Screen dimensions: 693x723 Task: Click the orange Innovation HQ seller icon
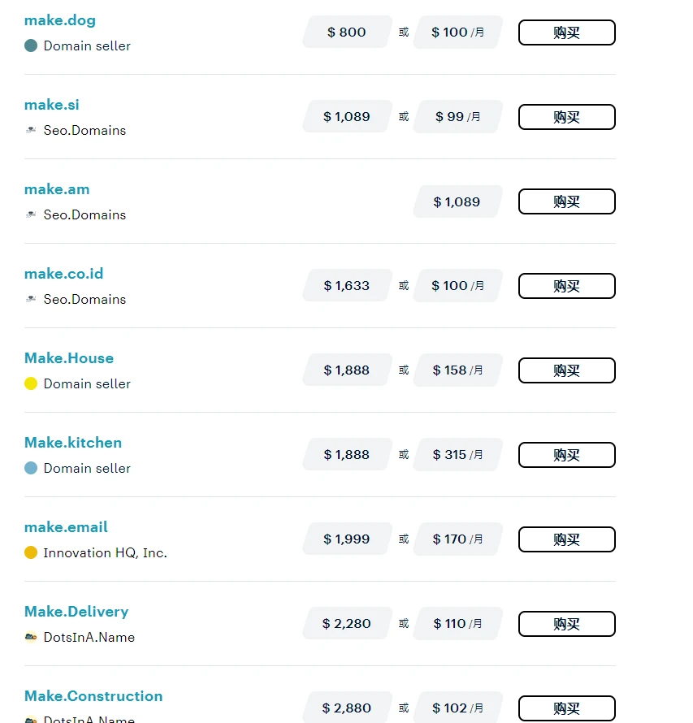tap(31, 553)
